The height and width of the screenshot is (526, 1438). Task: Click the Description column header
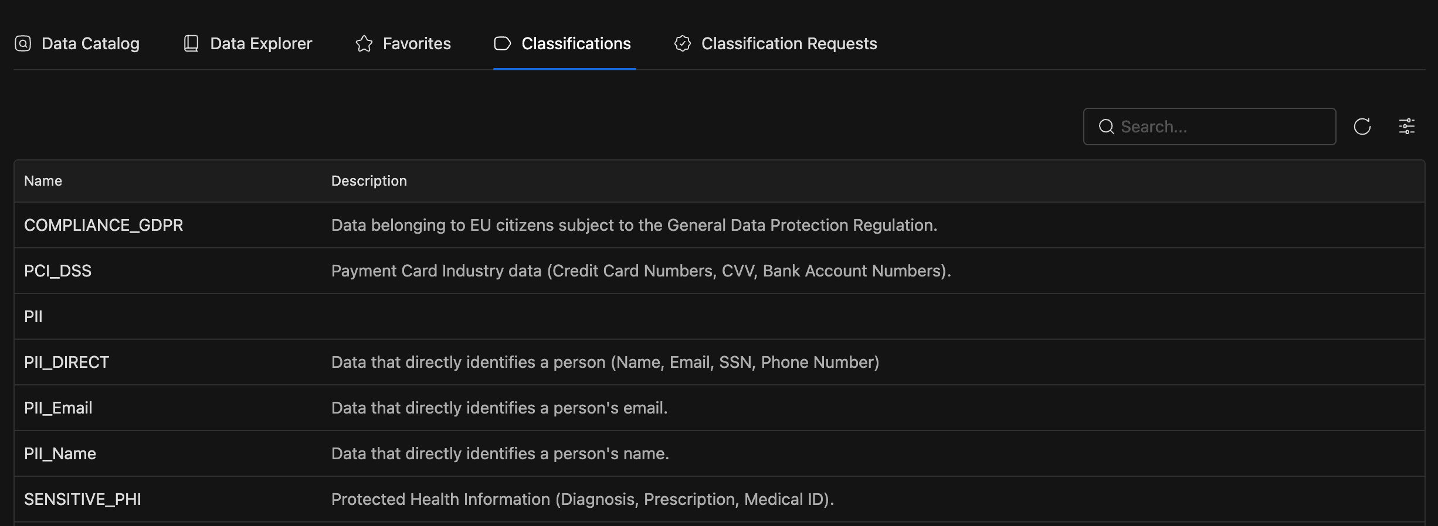369,181
